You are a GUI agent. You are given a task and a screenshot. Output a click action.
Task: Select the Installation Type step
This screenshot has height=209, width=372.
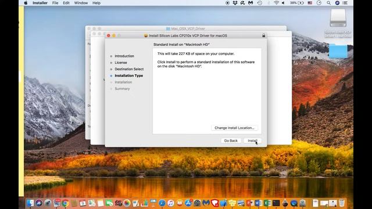129,75
